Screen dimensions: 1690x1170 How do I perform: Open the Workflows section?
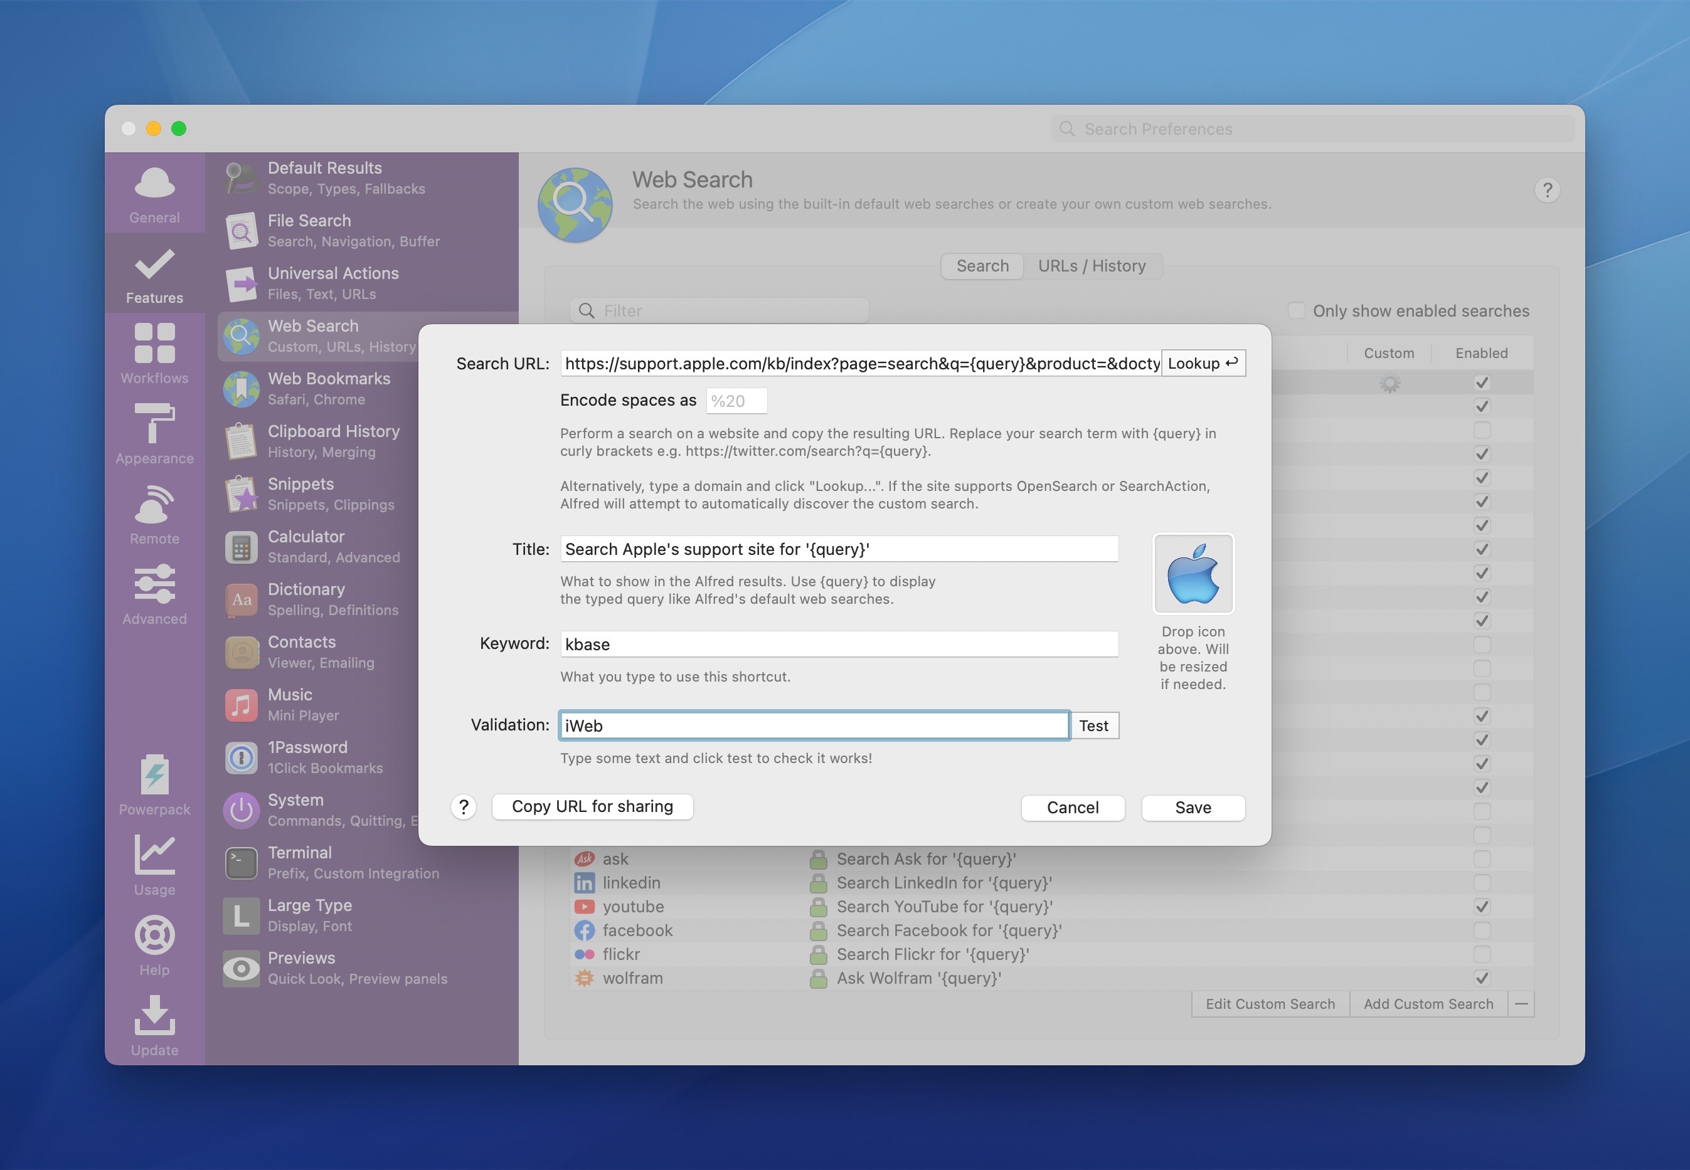[154, 354]
